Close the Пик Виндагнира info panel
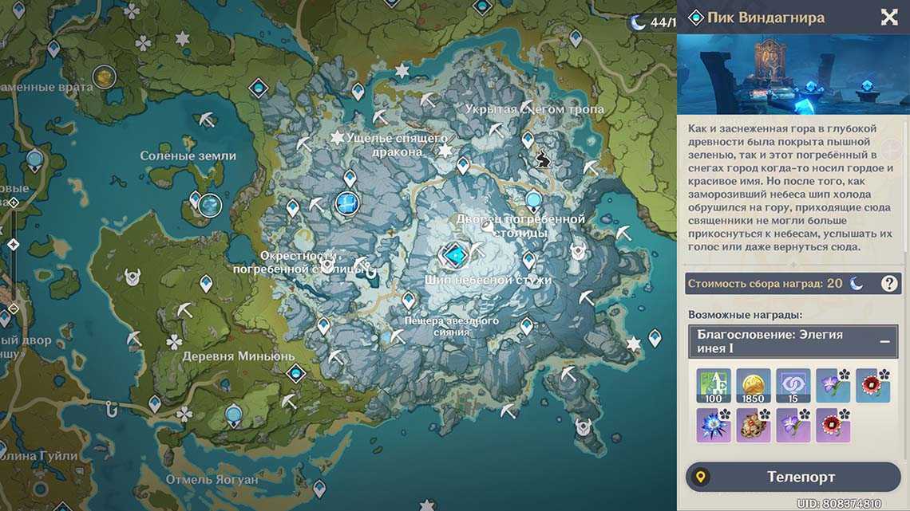This screenshot has height=511, width=910. click(888, 18)
